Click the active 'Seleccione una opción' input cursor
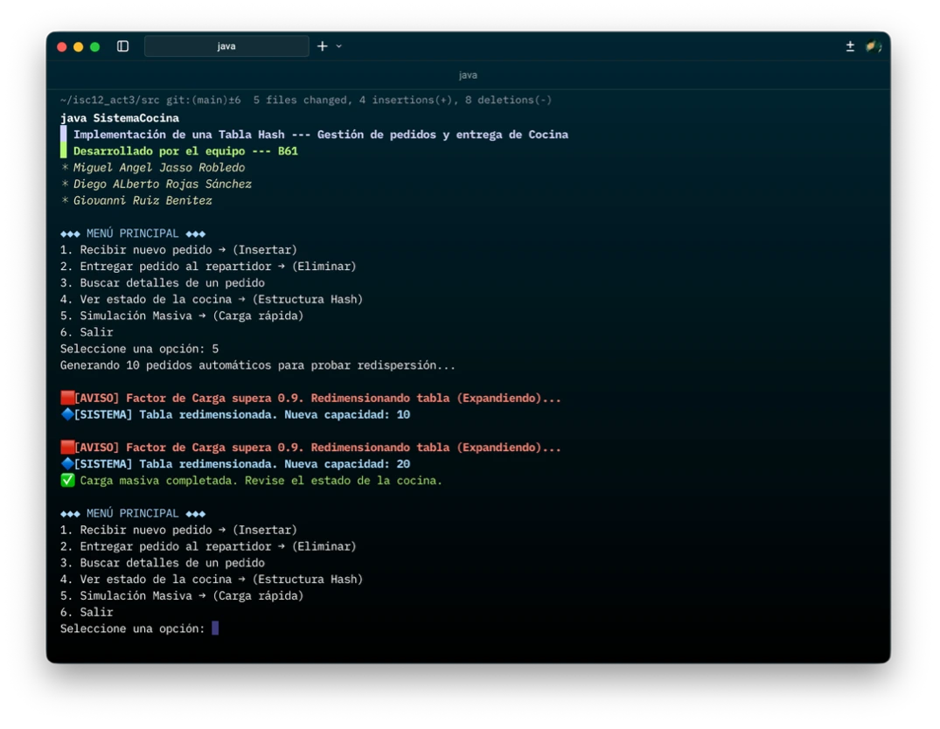 215,628
